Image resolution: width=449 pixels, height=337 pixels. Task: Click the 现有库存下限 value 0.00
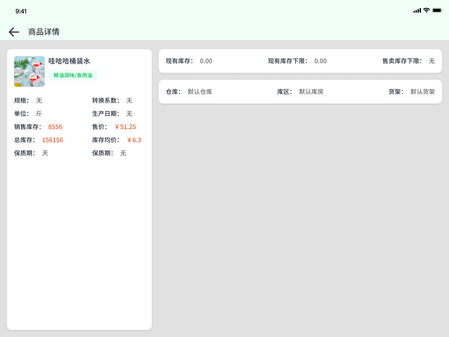click(321, 61)
